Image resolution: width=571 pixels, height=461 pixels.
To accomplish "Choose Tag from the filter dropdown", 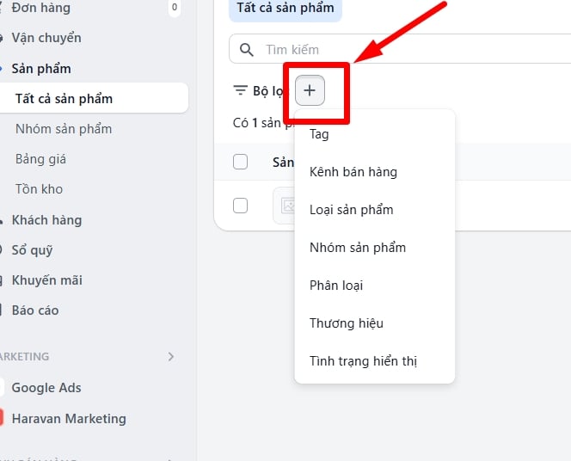I will pos(319,134).
